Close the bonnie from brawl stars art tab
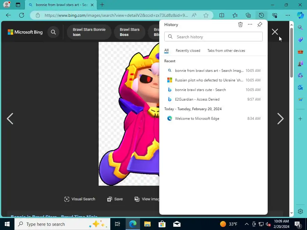The image size is (307, 230). [92, 5]
